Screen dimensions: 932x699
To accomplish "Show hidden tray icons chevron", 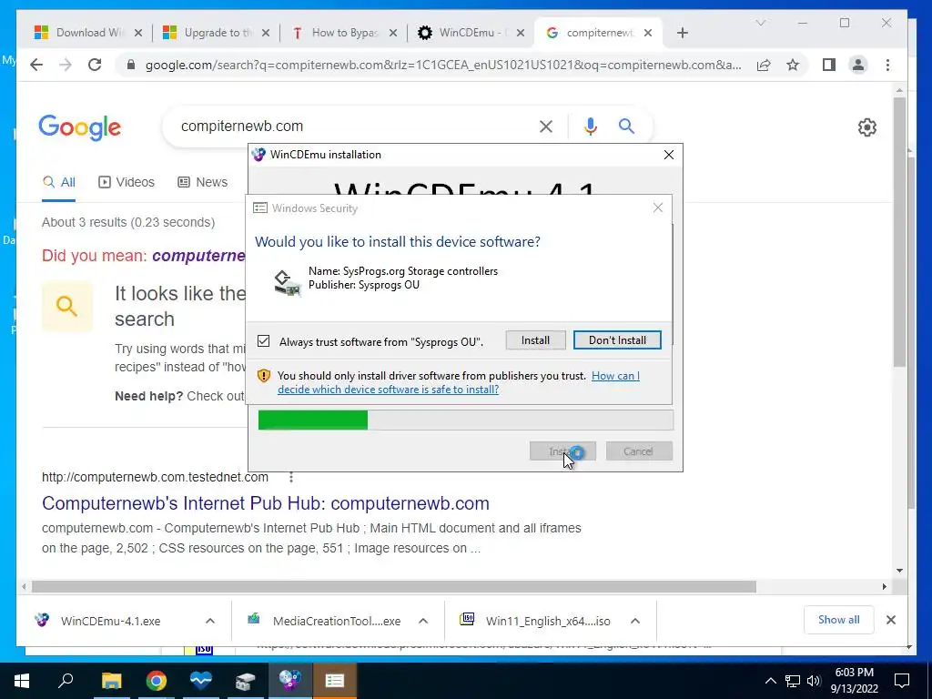I will 770,681.
